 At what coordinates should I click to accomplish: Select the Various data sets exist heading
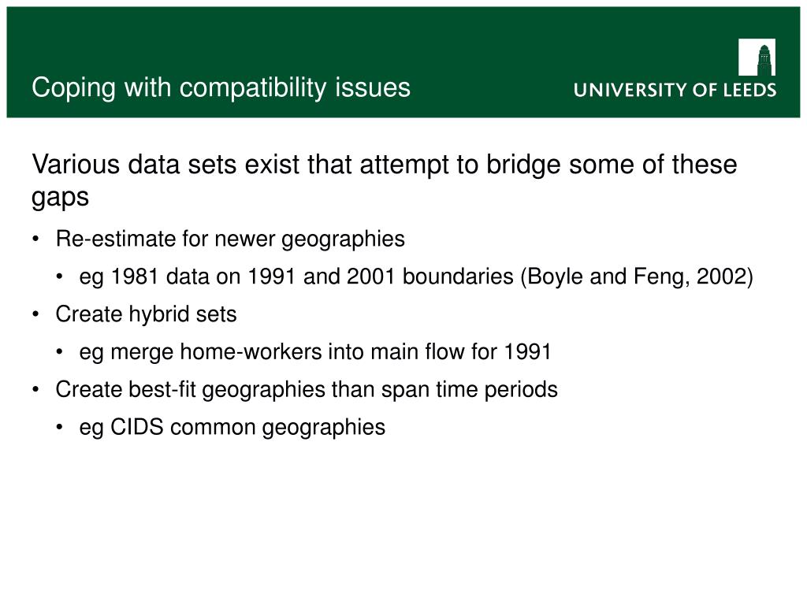(384, 180)
